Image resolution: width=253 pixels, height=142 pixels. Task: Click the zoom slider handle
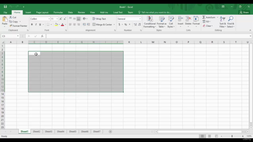tap(232, 136)
